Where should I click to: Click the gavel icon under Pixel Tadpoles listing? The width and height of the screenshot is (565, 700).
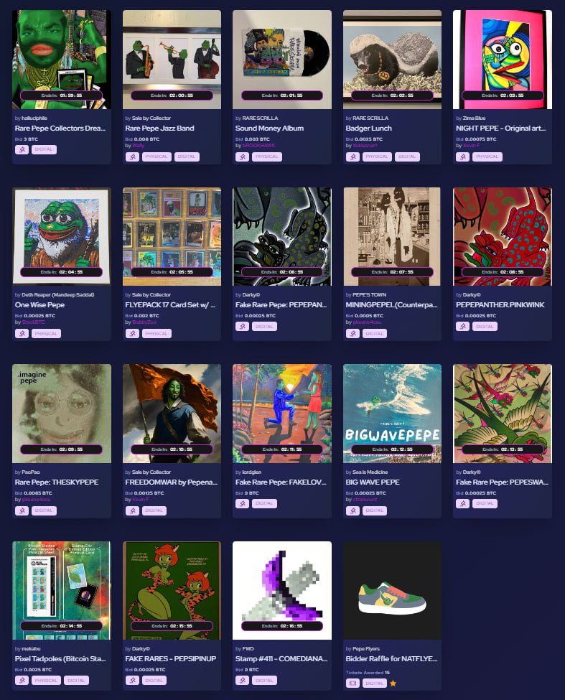pos(22,681)
